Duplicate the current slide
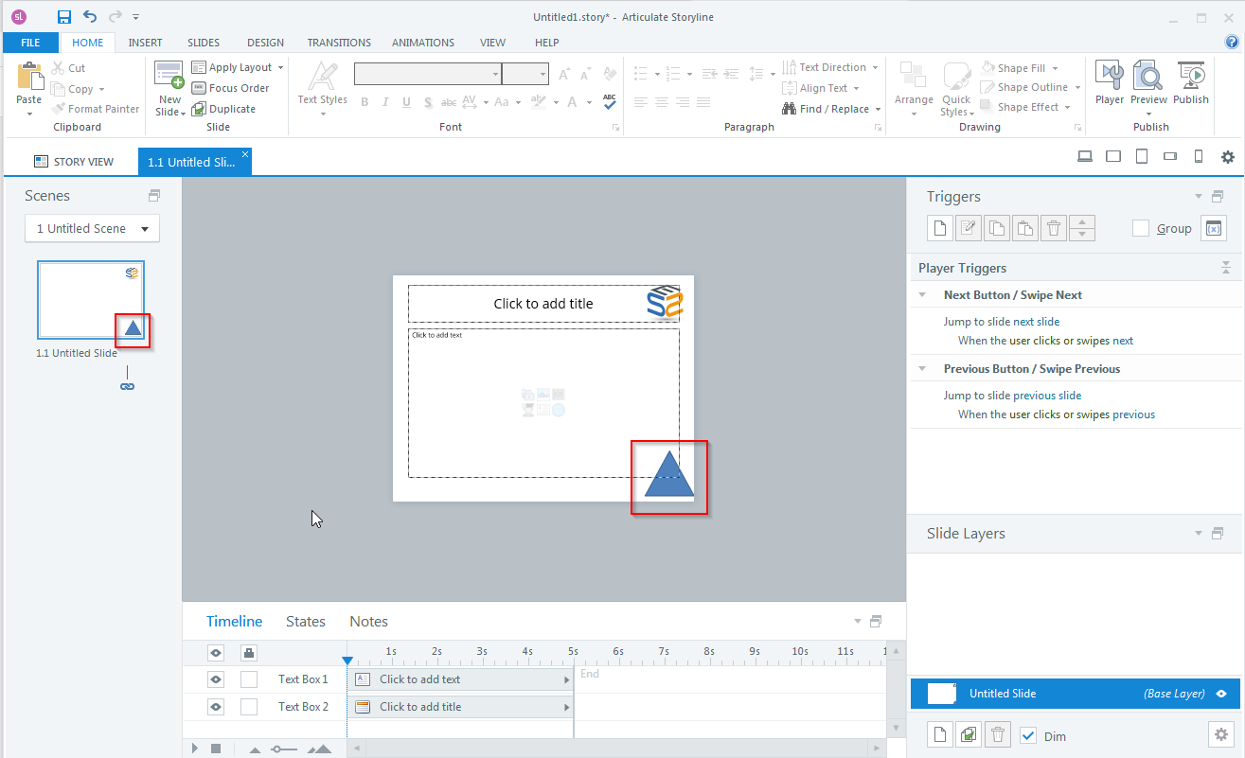Viewport: 1245px width, 758px height. pyautogui.click(x=224, y=109)
